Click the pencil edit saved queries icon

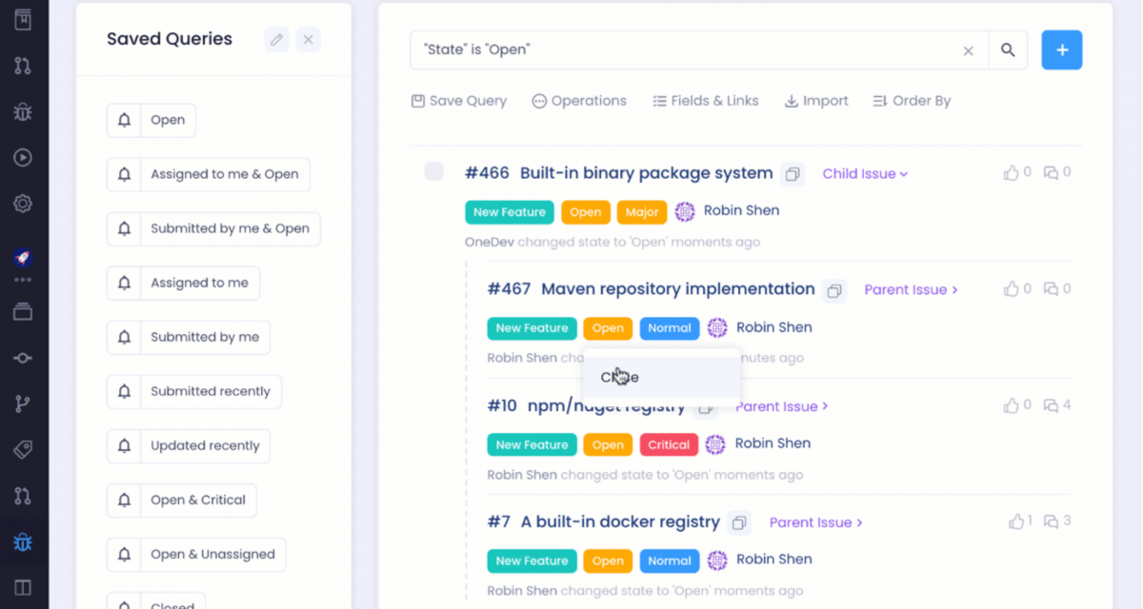coord(277,39)
